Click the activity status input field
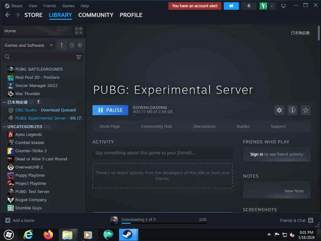Viewport: 321px width, 241px height. (x=163, y=153)
